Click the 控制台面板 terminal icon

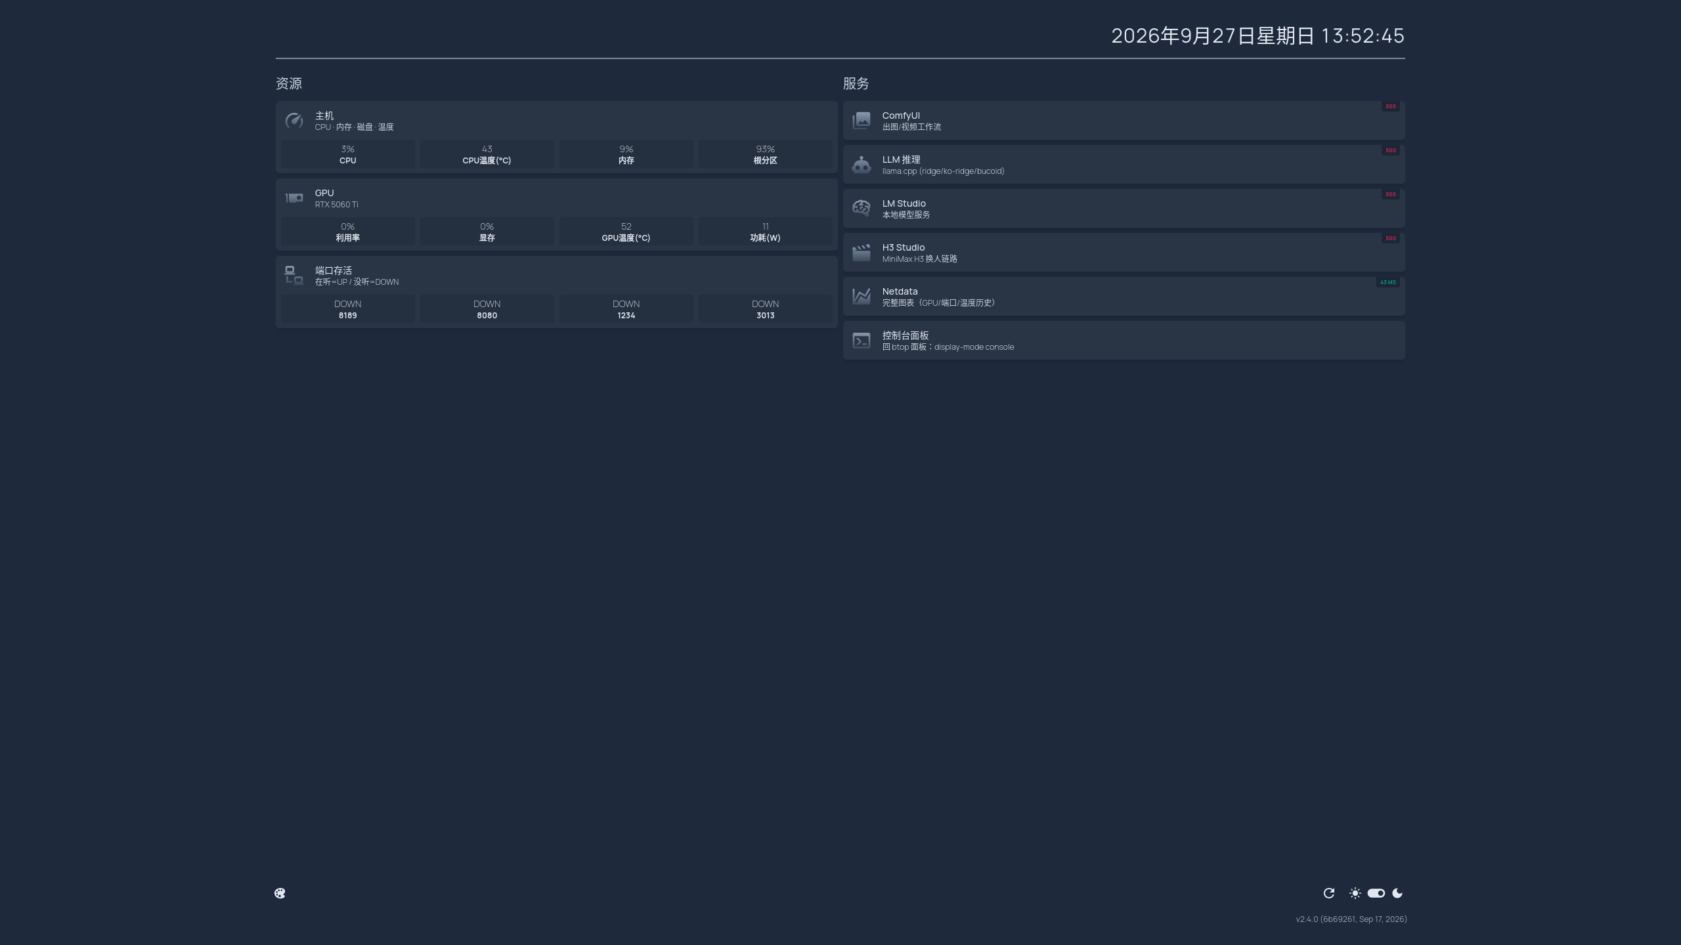(861, 341)
